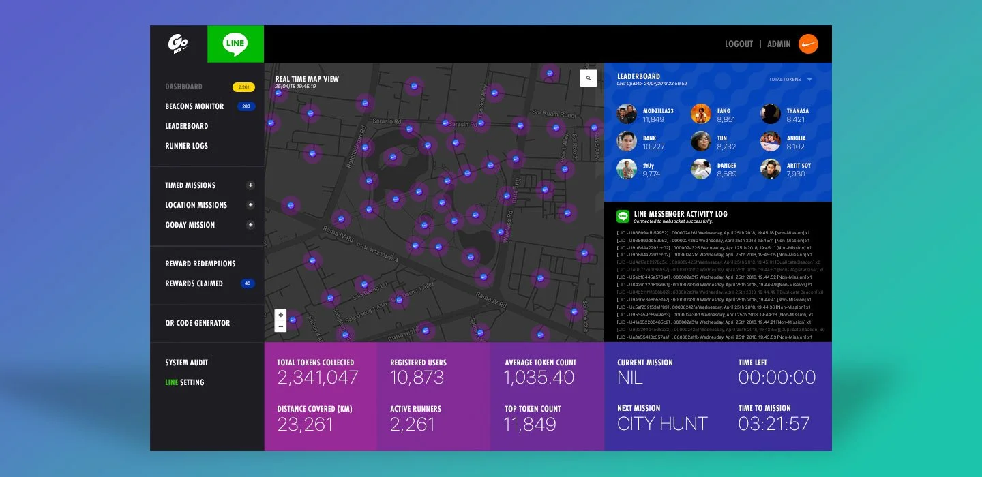Click the Go Run logo icon
The width and height of the screenshot is (982, 477).
178,44
